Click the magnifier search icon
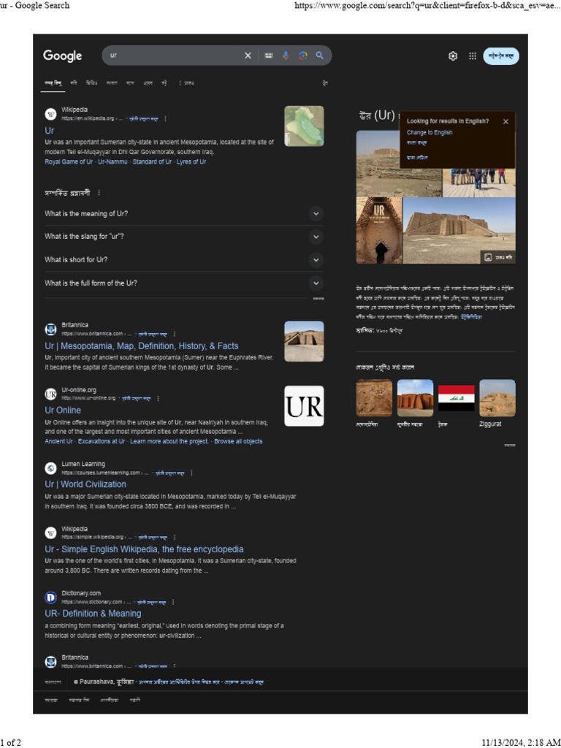The image size is (561, 748). [x=320, y=56]
